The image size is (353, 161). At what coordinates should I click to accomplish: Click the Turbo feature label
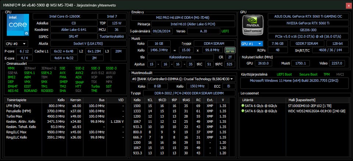click(x=95, y=86)
